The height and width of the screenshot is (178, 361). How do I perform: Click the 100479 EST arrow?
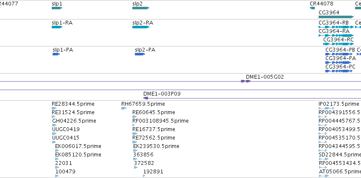(57, 176)
